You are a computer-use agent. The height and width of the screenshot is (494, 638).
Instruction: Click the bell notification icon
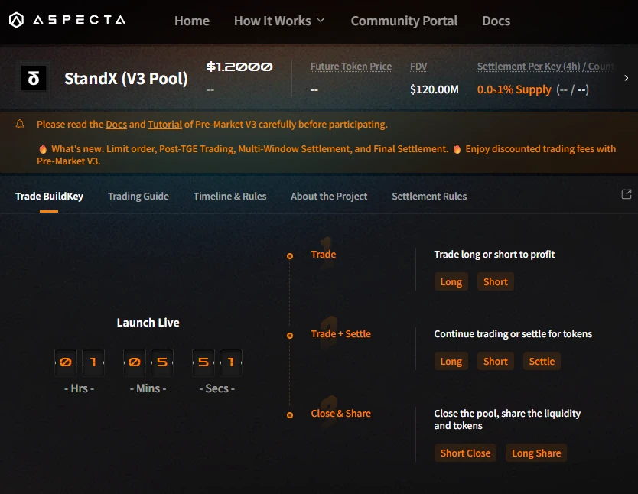(x=20, y=124)
